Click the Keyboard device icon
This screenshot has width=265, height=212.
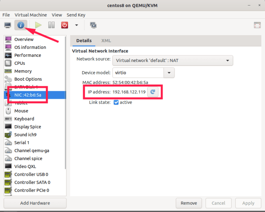[8, 119]
